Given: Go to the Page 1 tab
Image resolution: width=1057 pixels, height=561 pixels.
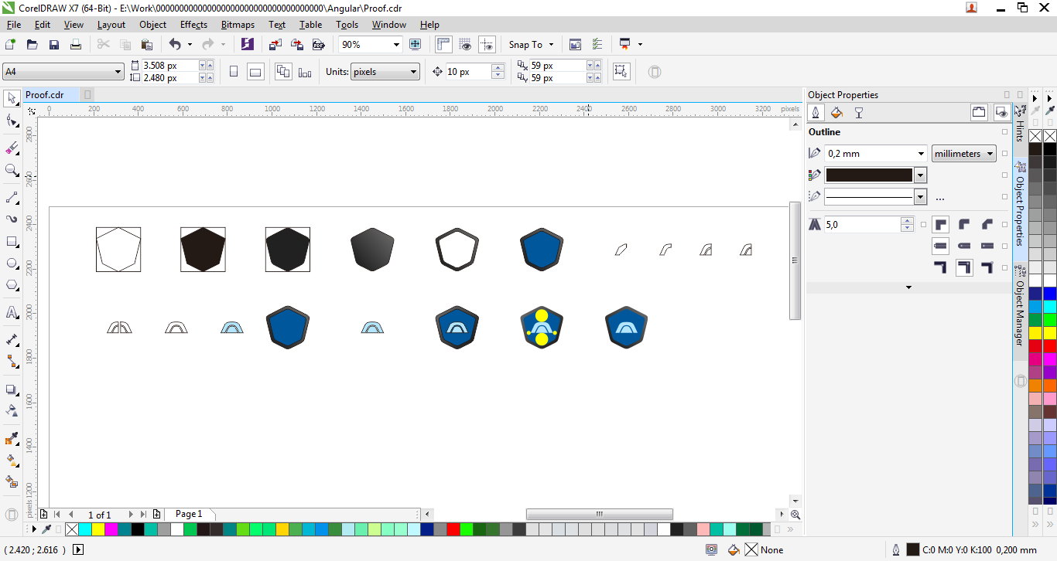Looking at the screenshot, I should point(189,514).
